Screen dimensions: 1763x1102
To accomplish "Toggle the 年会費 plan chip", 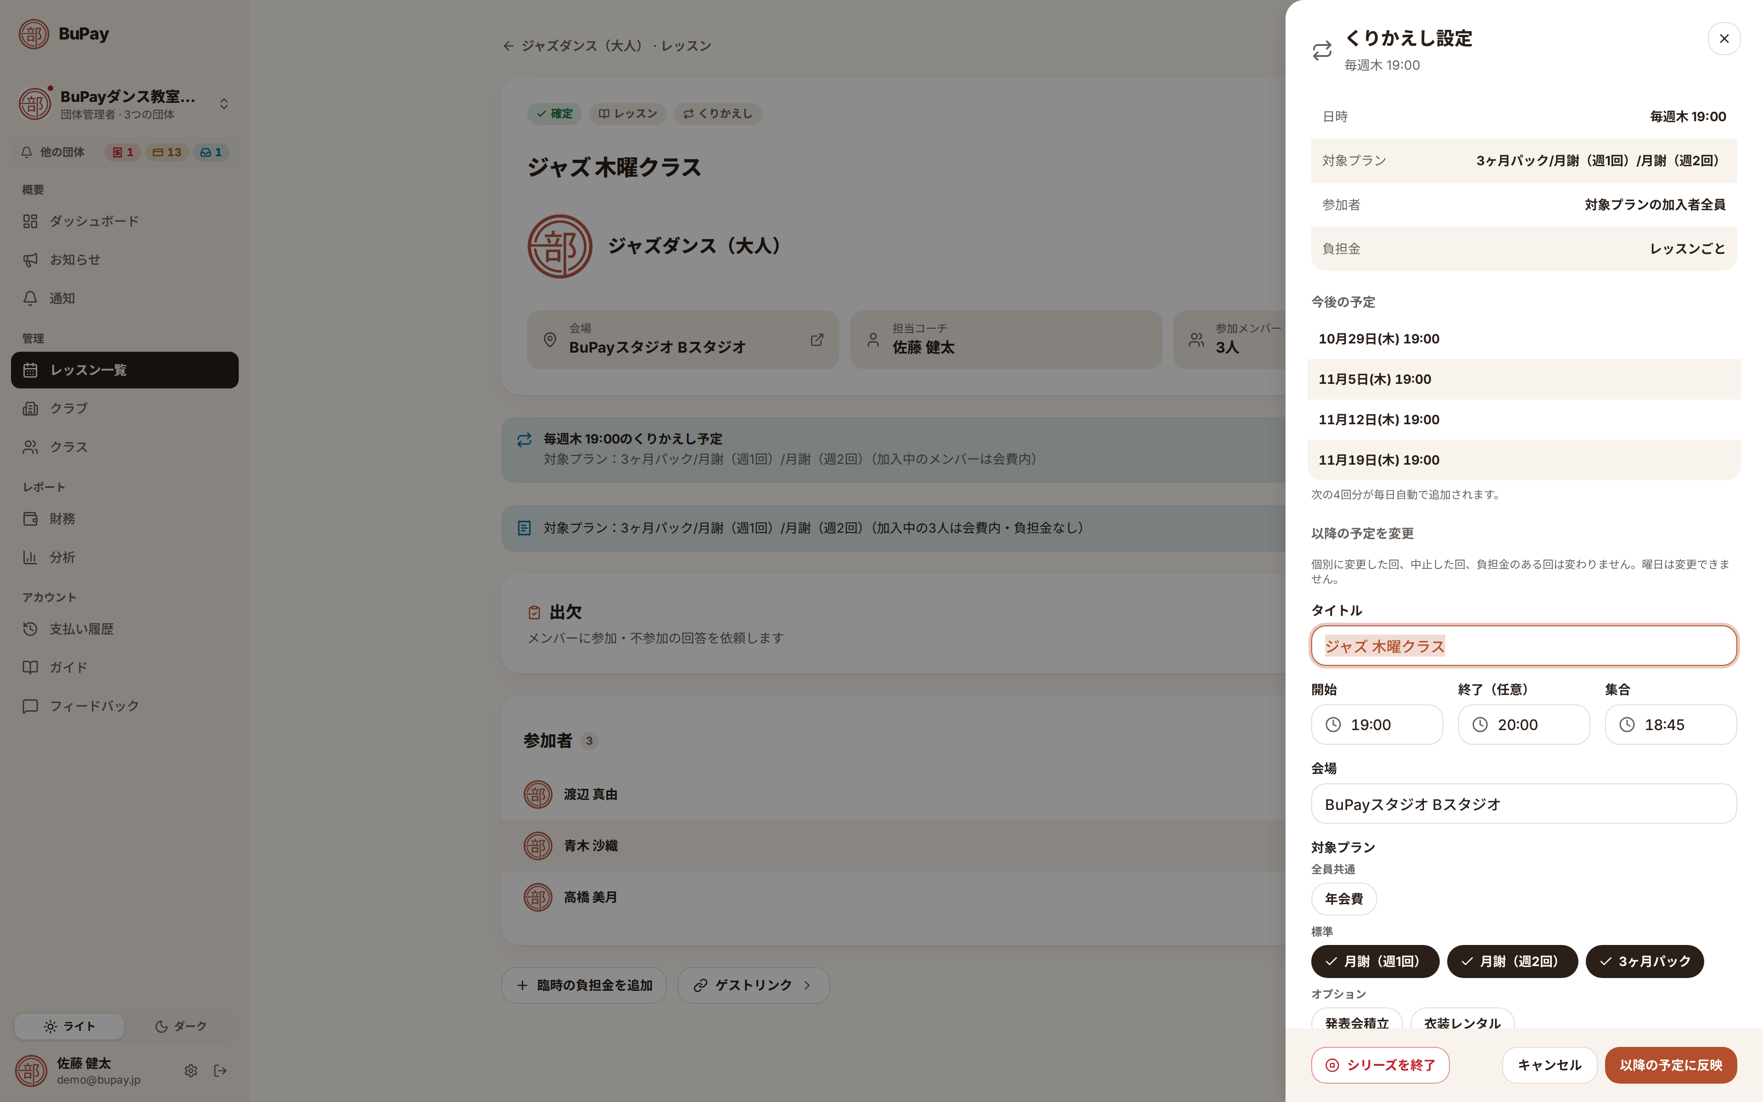I will click(x=1343, y=900).
